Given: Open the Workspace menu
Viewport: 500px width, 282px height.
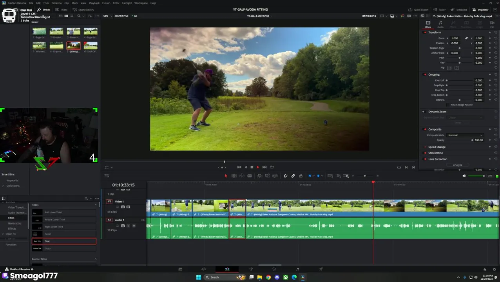Looking at the screenshot, I should (x=141, y=3).
